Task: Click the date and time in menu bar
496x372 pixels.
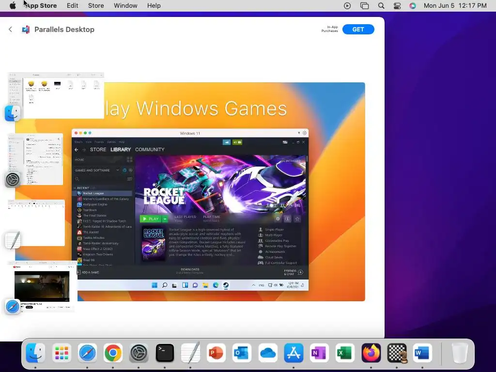Action: click(x=455, y=6)
